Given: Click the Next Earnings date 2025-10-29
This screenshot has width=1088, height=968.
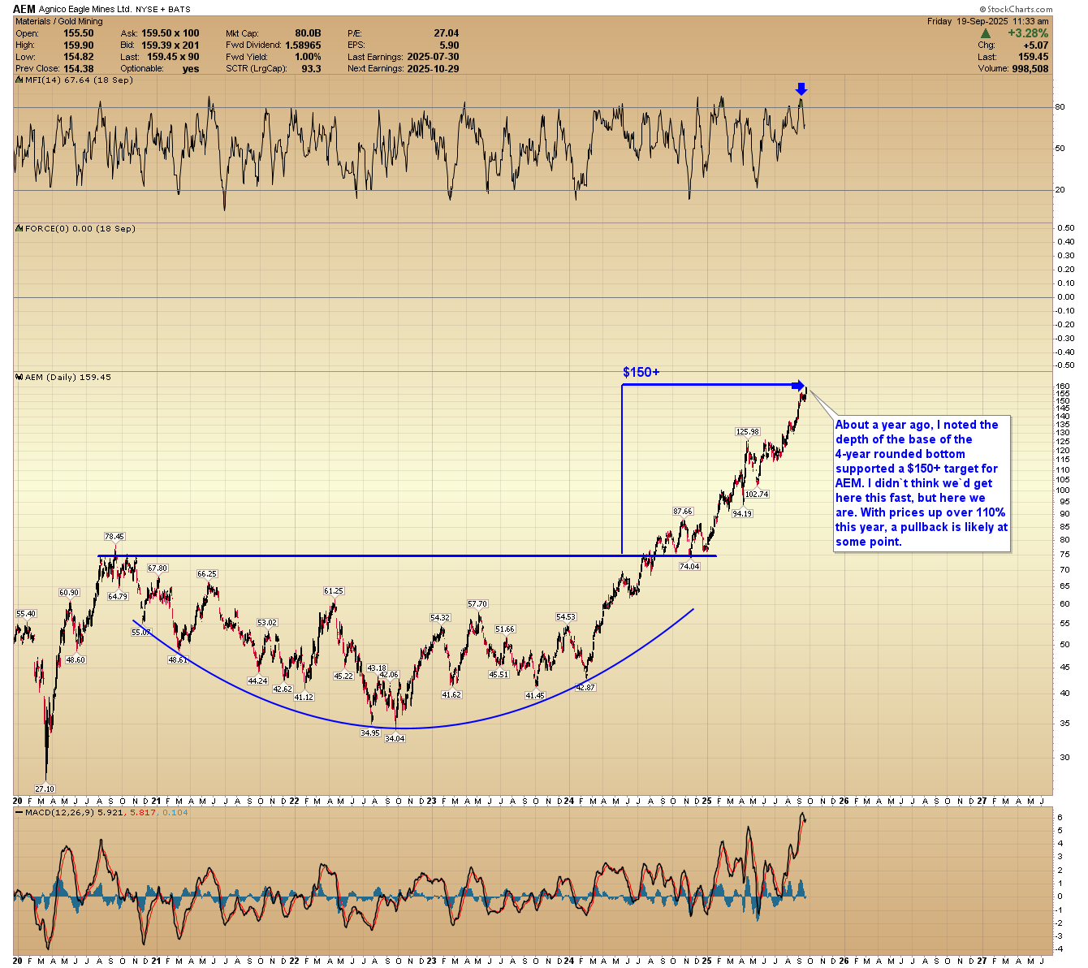Looking at the screenshot, I should pos(433,69).
